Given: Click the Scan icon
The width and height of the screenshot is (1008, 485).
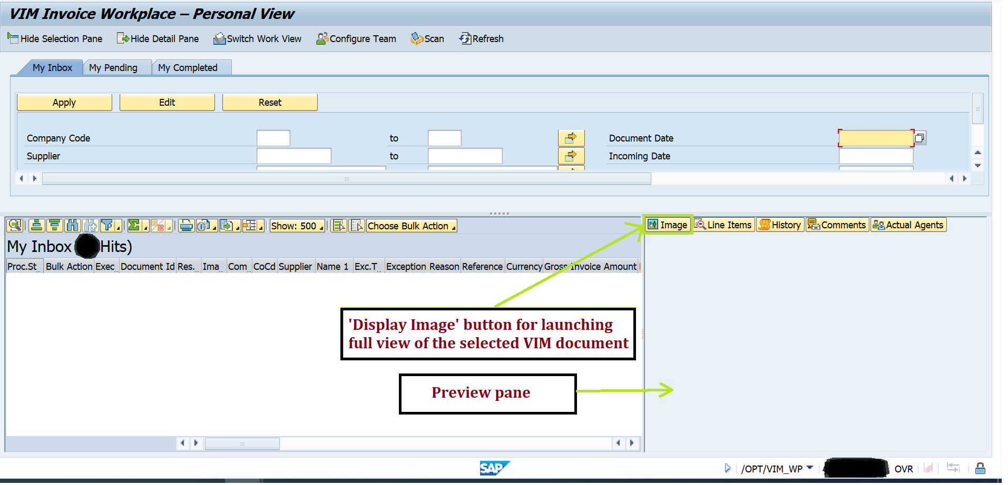Looking at the screenshot, I should tap(427, 38).
